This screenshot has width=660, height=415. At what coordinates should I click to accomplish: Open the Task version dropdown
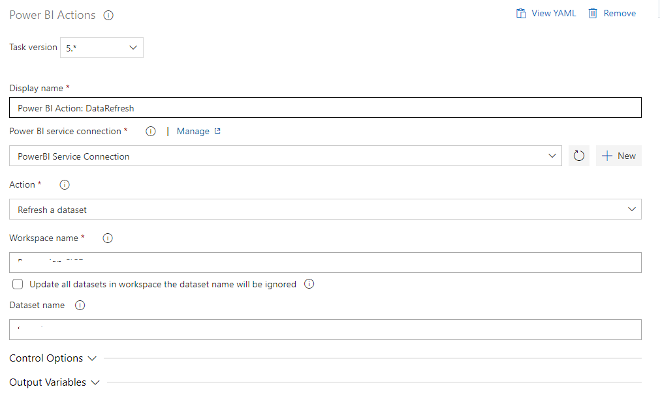click(101, 48)
